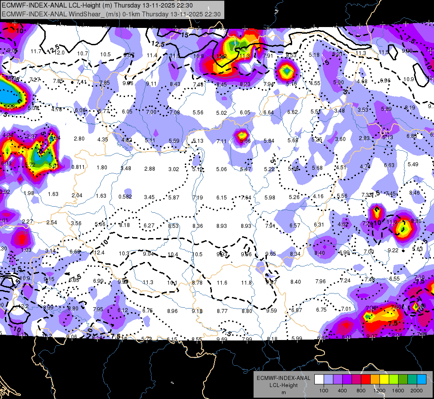Click the wind shear value "9.18"
This screenshot has width=434, height=399.
197,311
